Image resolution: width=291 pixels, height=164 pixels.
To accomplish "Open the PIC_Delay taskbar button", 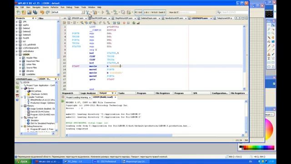I will pos(77,162).
